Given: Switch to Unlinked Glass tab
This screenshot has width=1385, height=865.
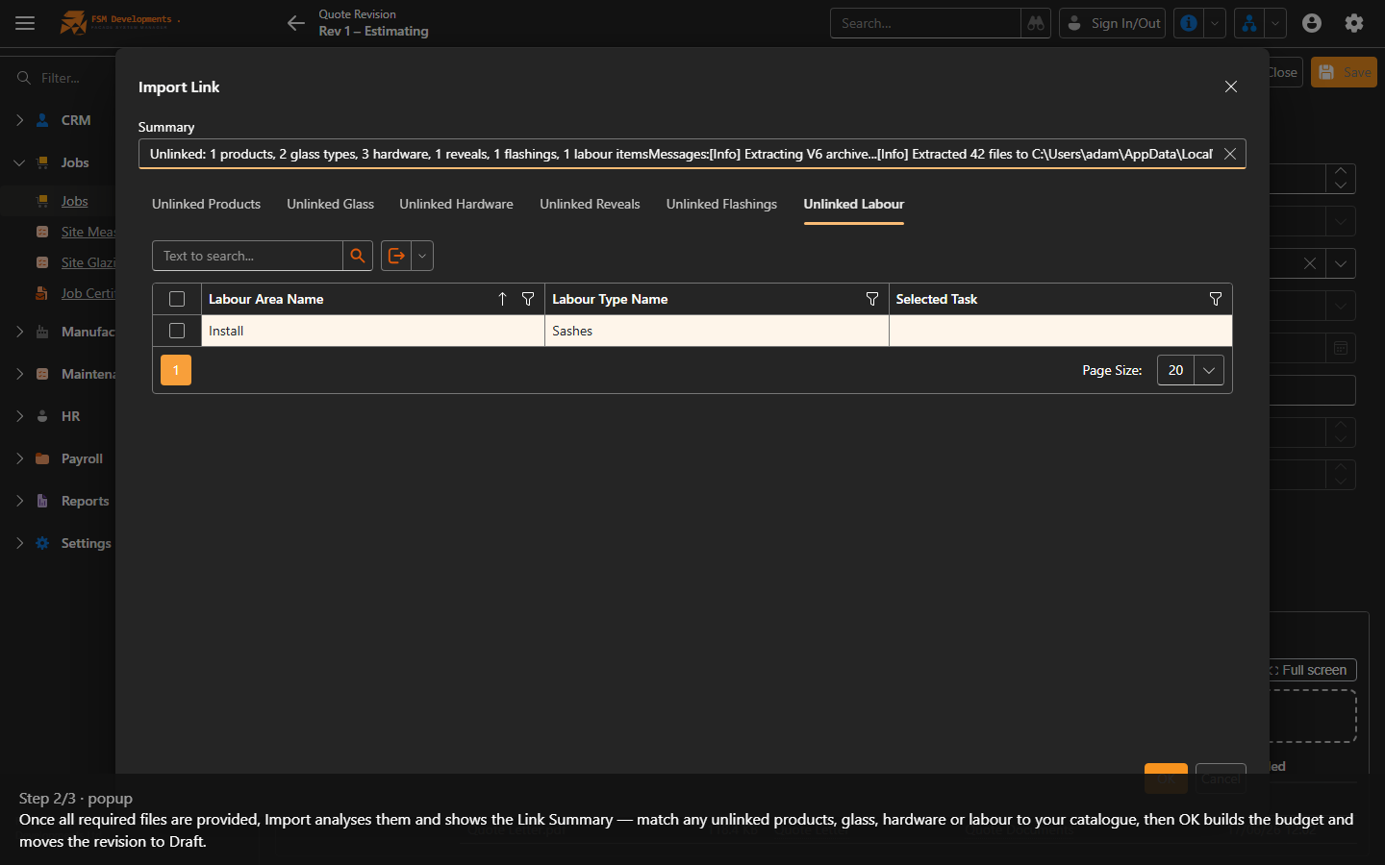Looking at the screenshot, I should (x=330, y=204).
